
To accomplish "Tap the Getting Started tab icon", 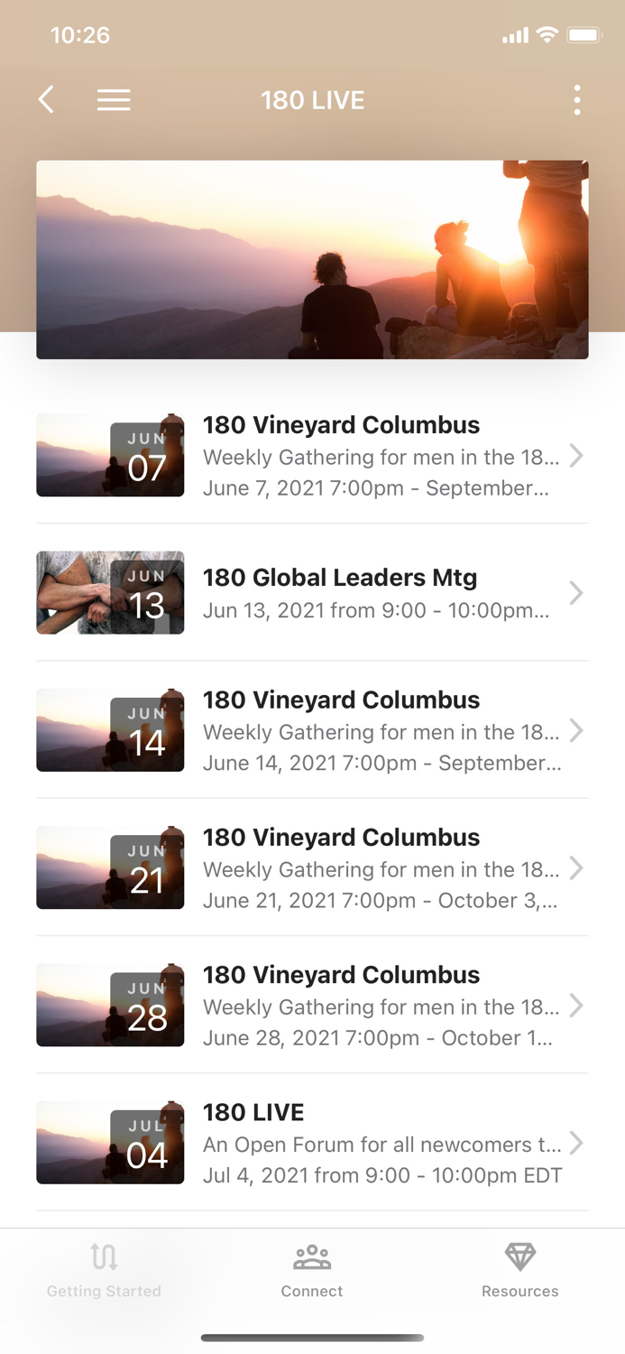I will click(x=104, y=1257).
